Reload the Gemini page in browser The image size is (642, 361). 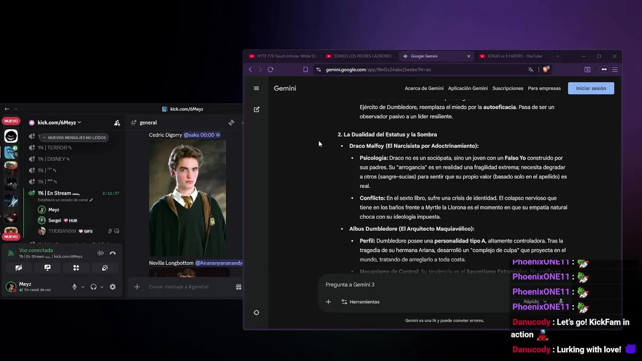pos(270,70)
